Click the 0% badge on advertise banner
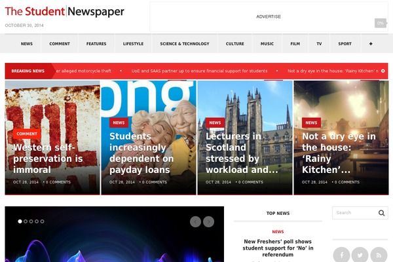 point(381,23)
